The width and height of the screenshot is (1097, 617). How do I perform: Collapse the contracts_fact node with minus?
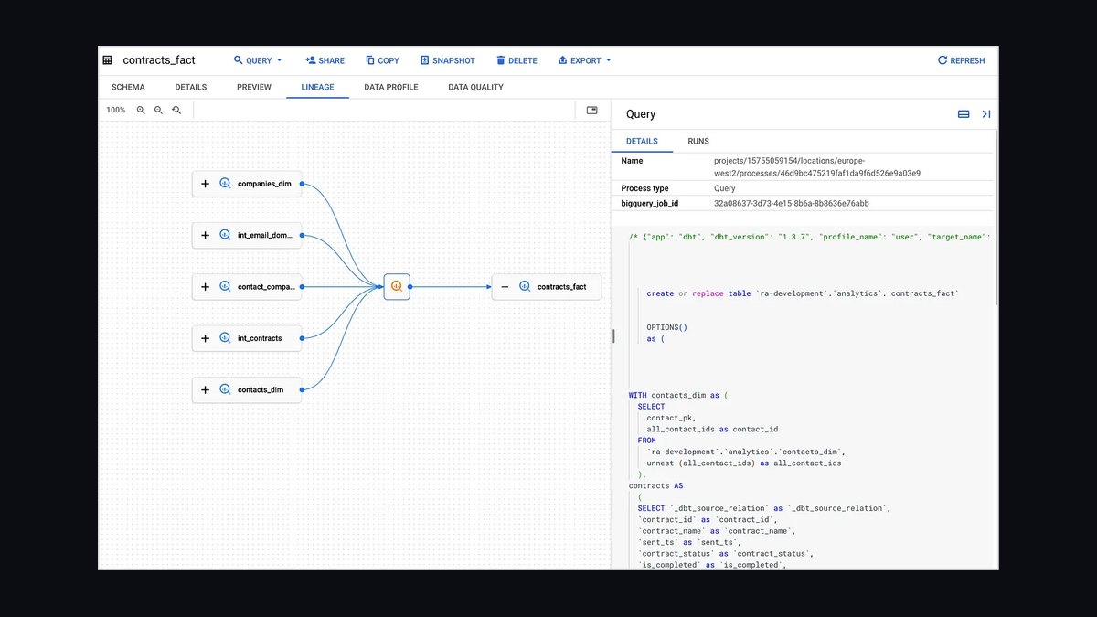pyautogui.click(x=505, y=287)
